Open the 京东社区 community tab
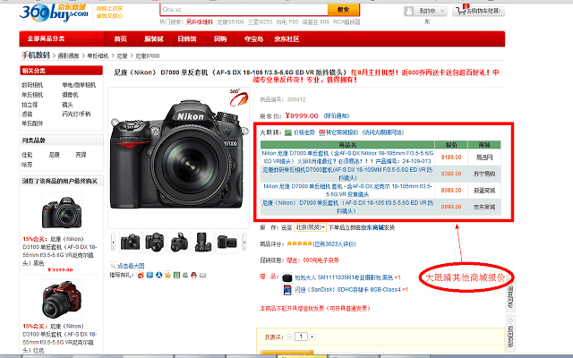The image size is (573, 358). (x=286, y=39)
